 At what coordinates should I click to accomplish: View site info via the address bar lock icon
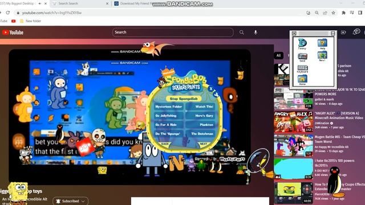coord(18,13)
